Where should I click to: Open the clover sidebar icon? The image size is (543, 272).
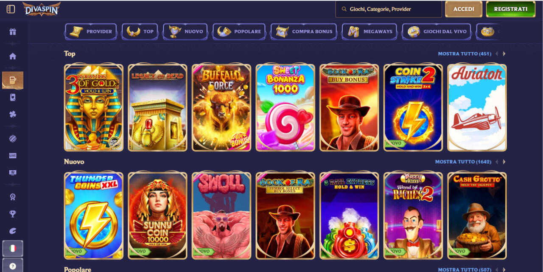[x=13, y=114]
